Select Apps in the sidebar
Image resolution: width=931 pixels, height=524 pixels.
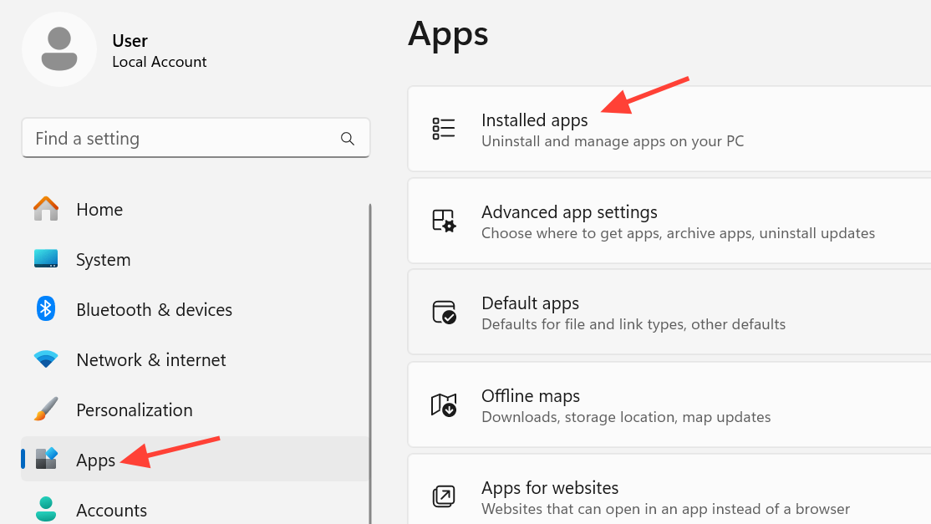[x=196, y=460]
